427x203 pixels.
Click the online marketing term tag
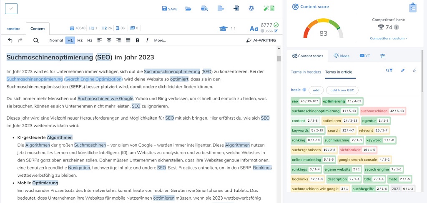pos(313,160)
